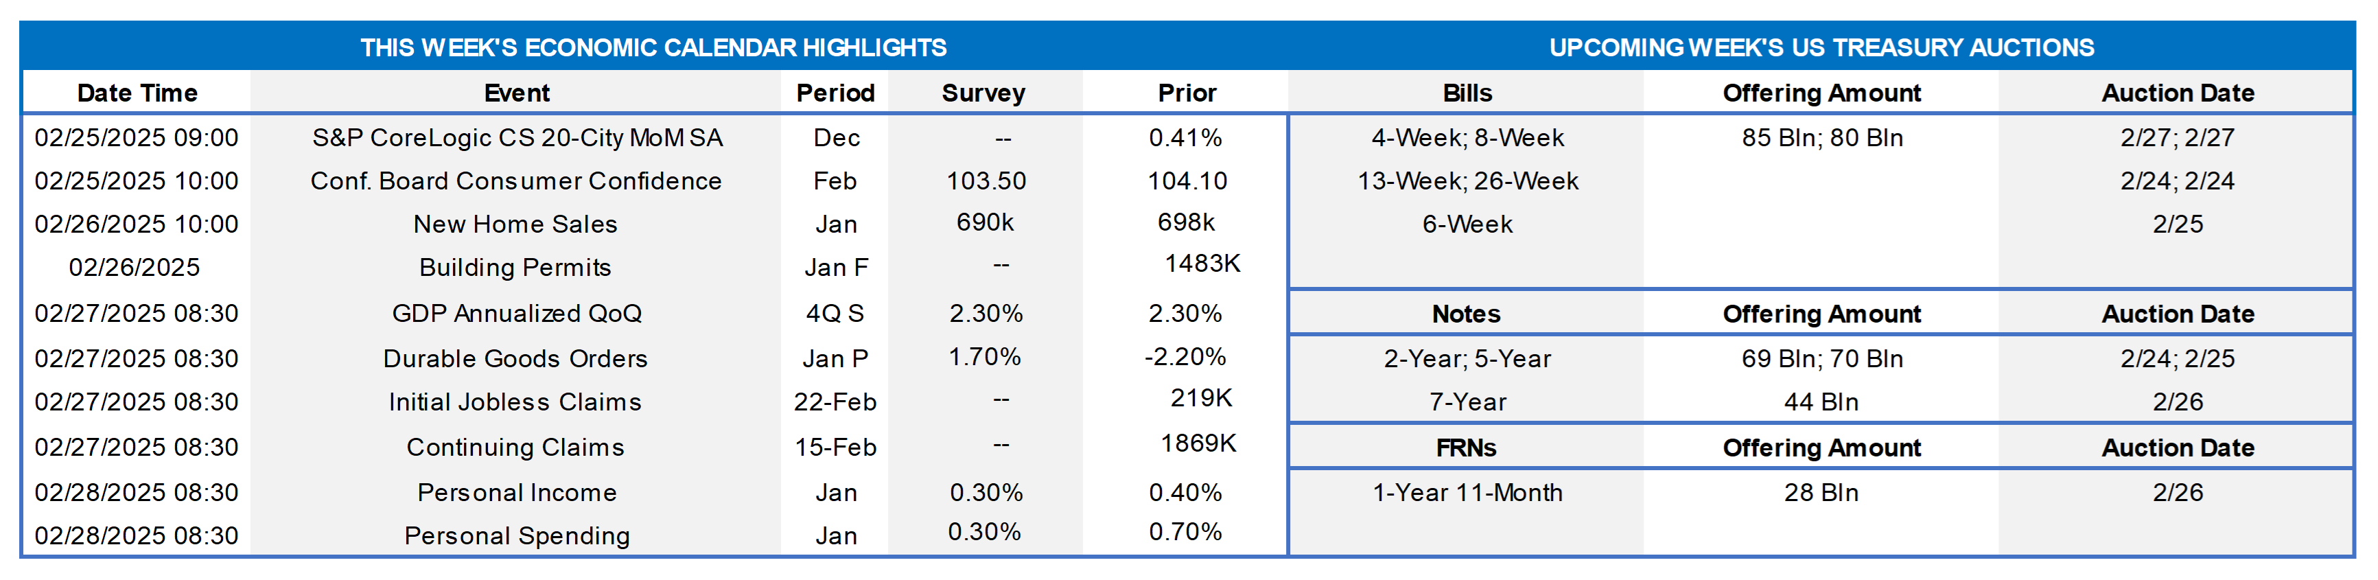Click the Initial Jobless Claims event
The width and height of the screenshot is (2378, 580).
tap(515, 402)
